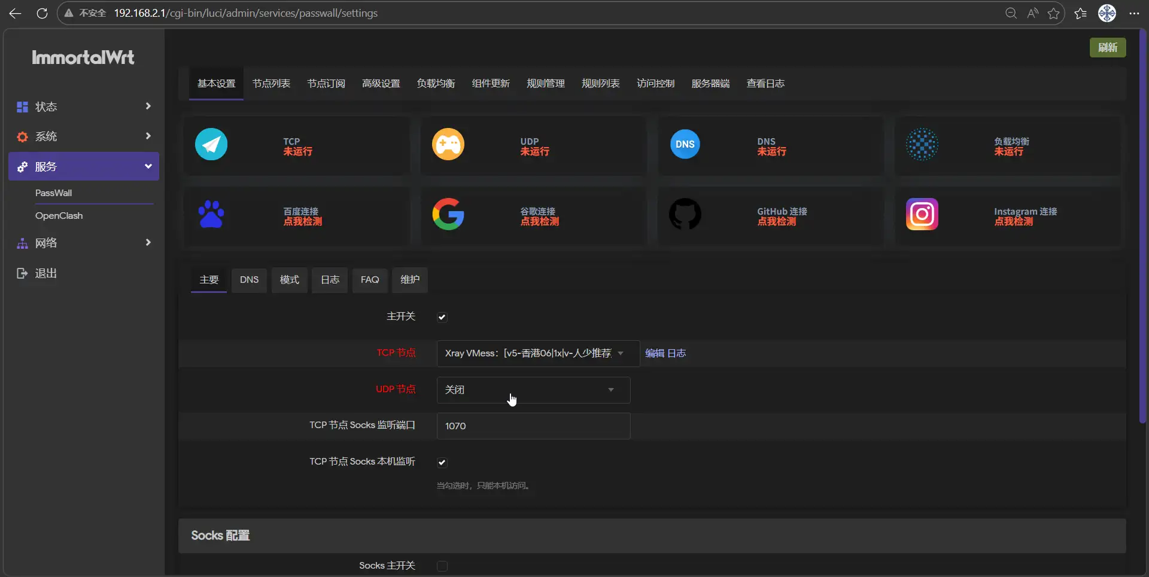Viewport: 1149px width, 577px height.
Task: Switch to the 节点列表 tab
Action: click(271, 84)
